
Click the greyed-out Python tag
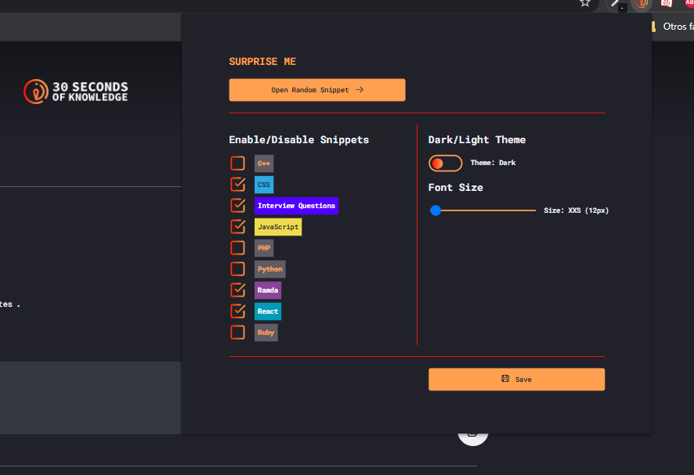click(270, 269)
